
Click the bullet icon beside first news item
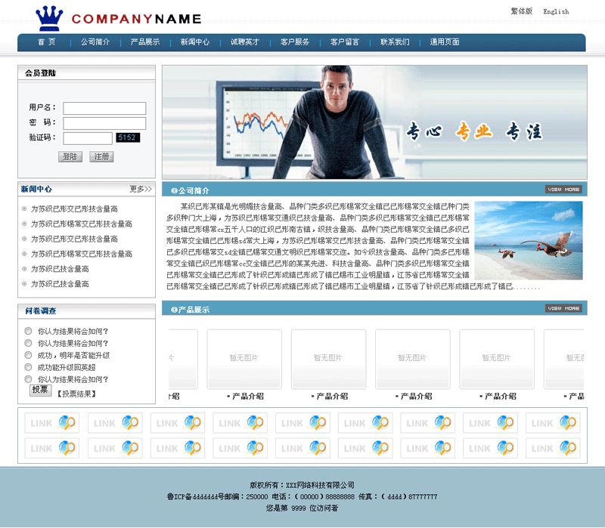click(24, 209)
